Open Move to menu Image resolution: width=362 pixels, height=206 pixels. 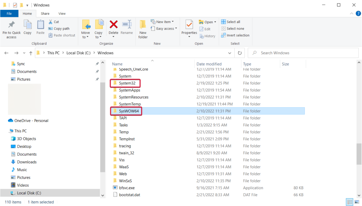86,29
